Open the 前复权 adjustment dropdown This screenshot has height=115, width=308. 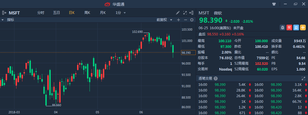pyautogui.click(x=171, y=20)
